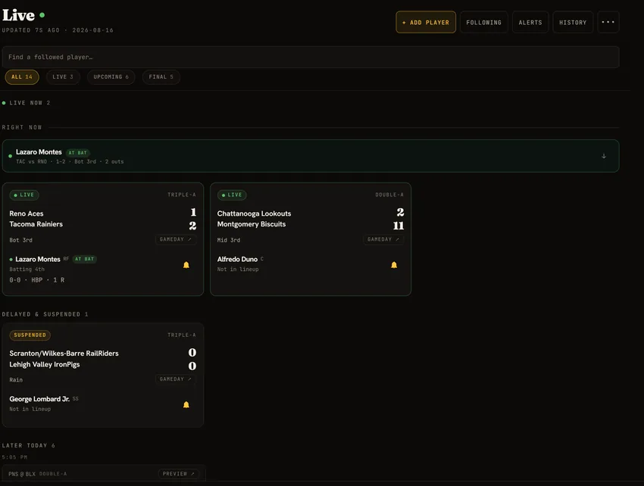
Task: Open Preview link for PNS @ BLX game
Action: [x=178, y=474]
